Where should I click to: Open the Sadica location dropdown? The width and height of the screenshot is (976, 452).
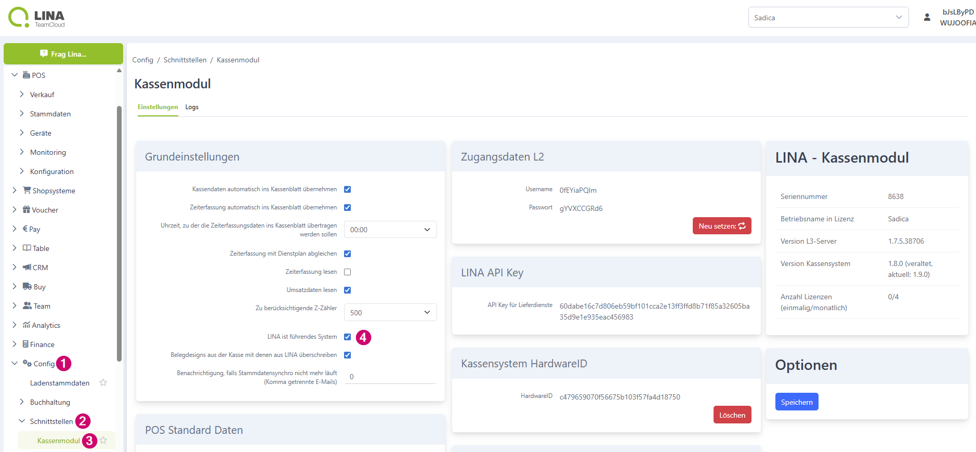click(x=828, y=17)
